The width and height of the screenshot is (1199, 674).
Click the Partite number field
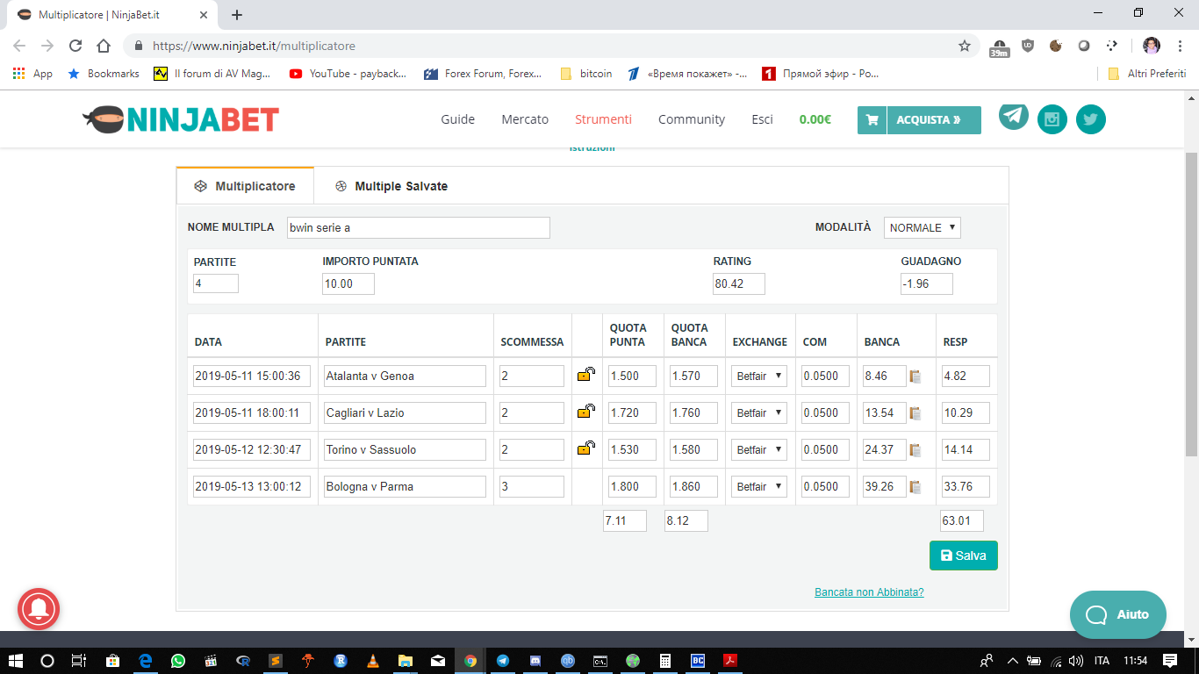pyautogui.click(x=216, y=283)
